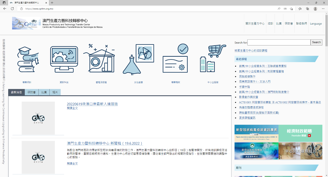Open the 更多課程資訊 link
This screenshot has height=177, width=328.
click(247, 118)
